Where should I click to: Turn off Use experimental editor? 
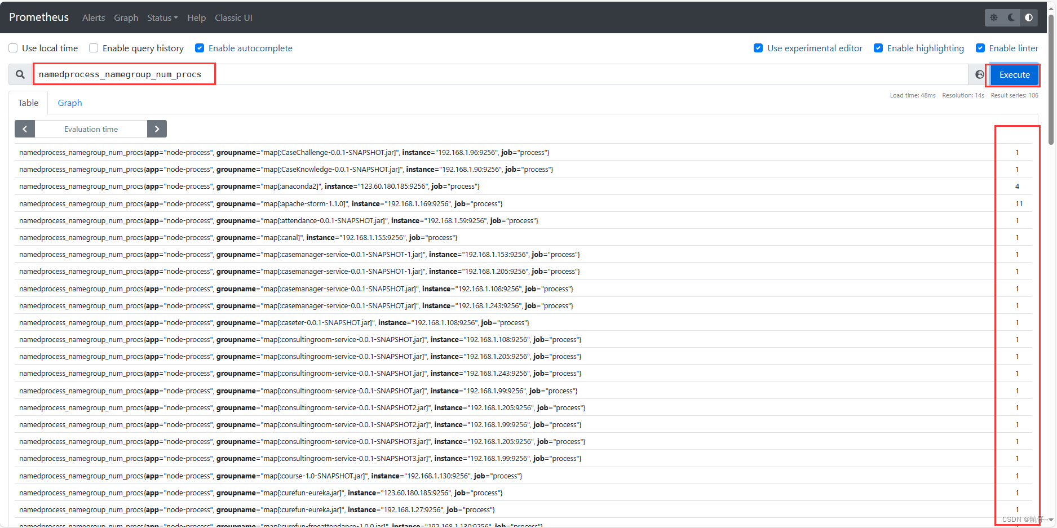point(758,48)
